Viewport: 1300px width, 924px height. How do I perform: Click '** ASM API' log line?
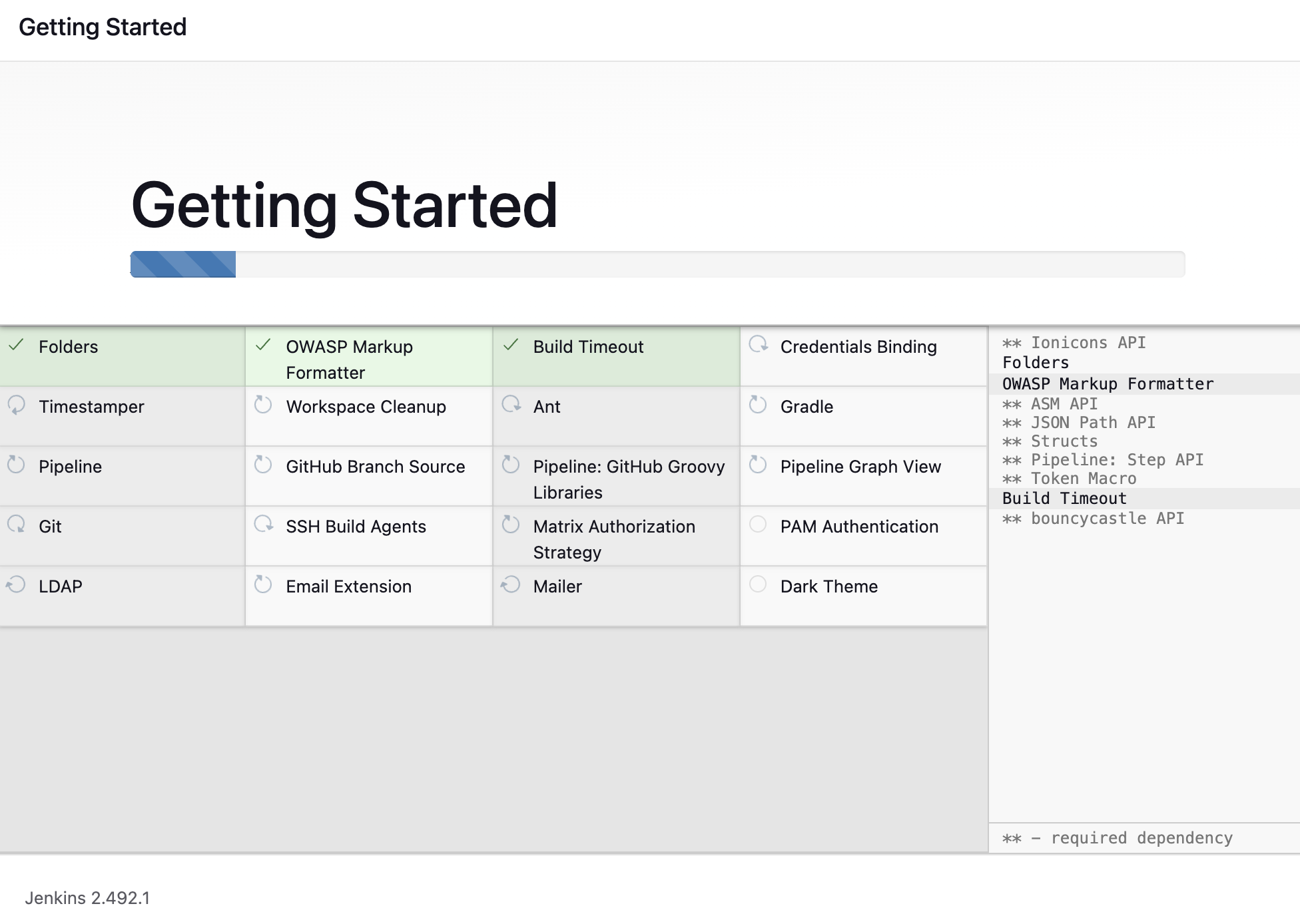pyautogui.click(x=1050, y=404)
